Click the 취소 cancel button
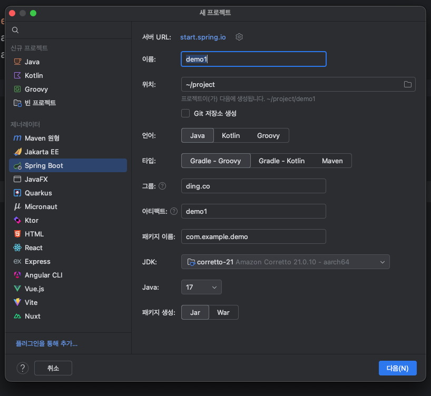Viewport: 431px width, 396px height. (x=53, y=368)
